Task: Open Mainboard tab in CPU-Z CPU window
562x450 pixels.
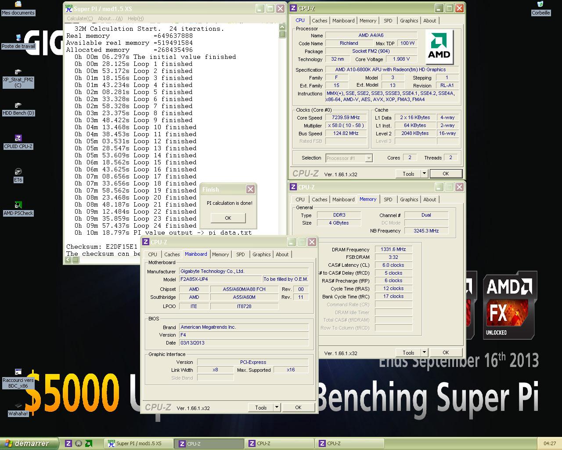Action: [x=343, y=21]
